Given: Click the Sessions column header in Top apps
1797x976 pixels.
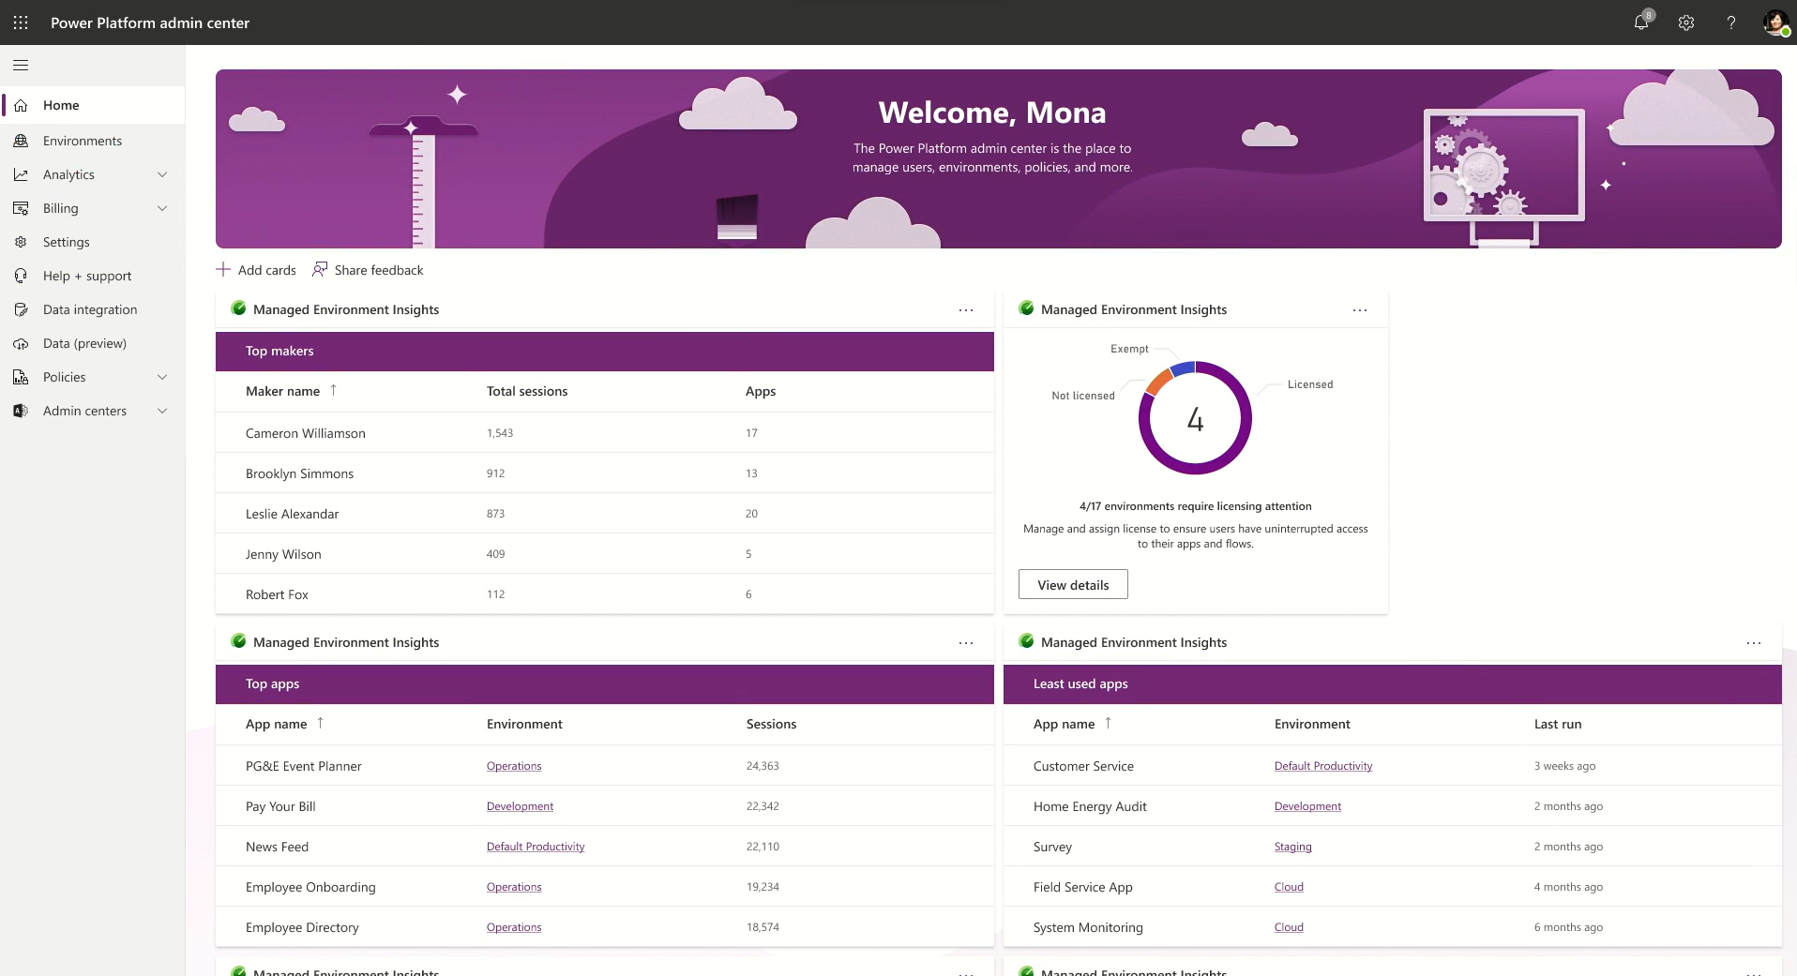Looking at the screenshot, I should pyautogui.click(x=771, y=724).
